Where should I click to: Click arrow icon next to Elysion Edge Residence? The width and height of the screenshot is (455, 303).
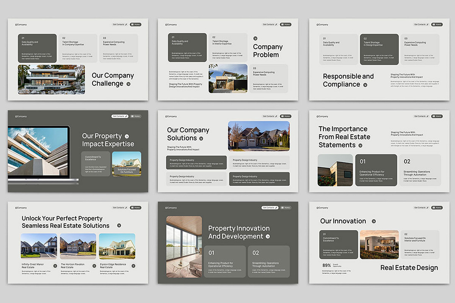click(x=133, y=266)
